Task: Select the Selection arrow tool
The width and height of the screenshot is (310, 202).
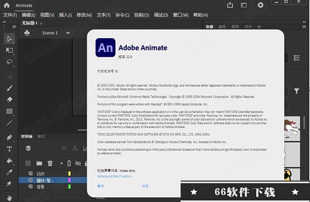Action: (9, 39)
